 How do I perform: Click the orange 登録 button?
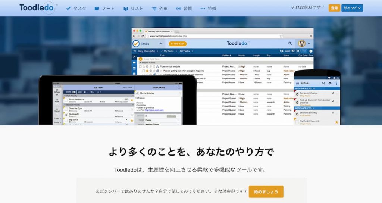point(334,8)
